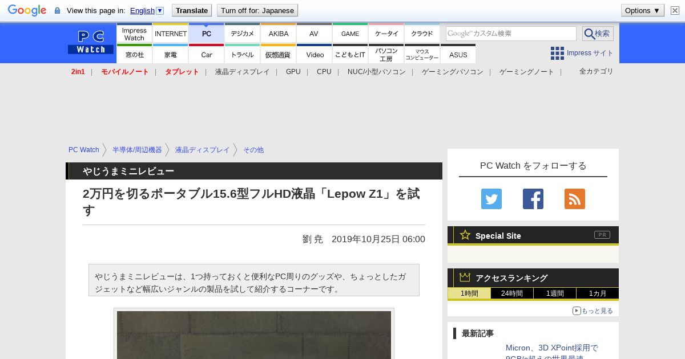Open the Twitter follow icon
The height and width of the screenshot is (359, 685).
coord(491,199)
